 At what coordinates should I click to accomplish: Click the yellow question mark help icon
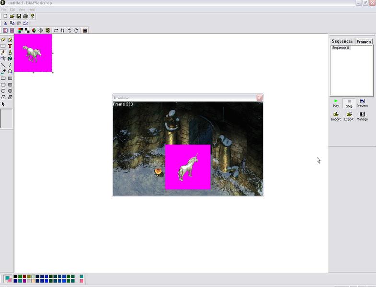point(32,16)
